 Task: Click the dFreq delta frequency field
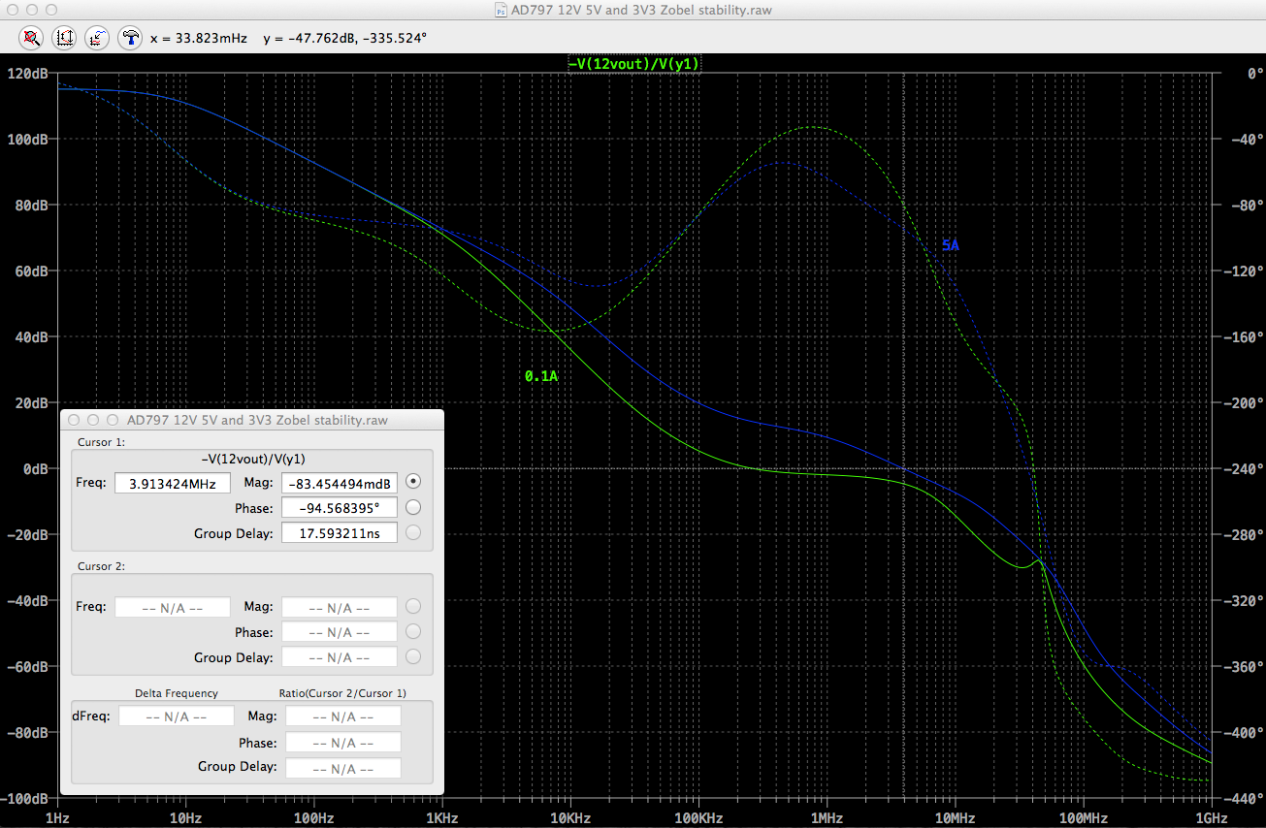pos(177,717)
